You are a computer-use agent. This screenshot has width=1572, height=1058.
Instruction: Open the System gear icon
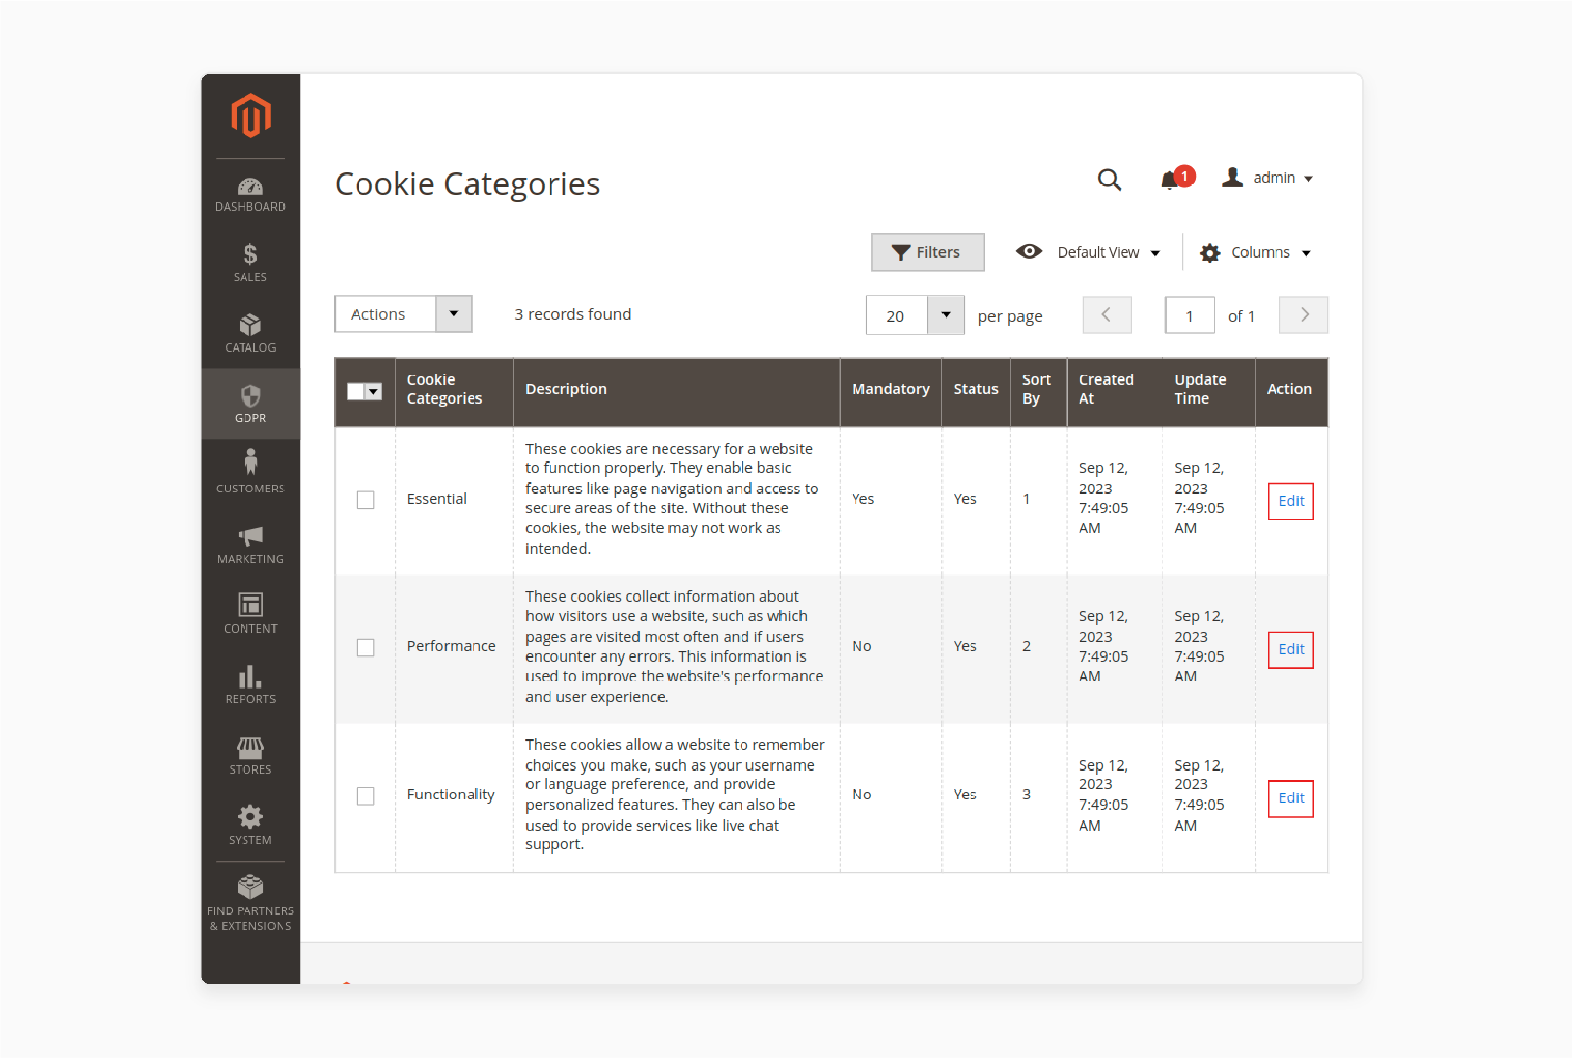(x=250, y=816)
